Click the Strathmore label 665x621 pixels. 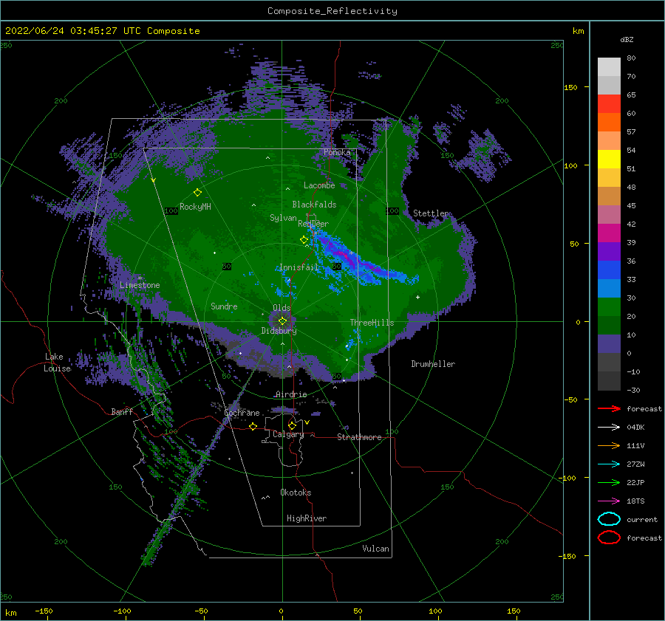[x=359, y=437]
